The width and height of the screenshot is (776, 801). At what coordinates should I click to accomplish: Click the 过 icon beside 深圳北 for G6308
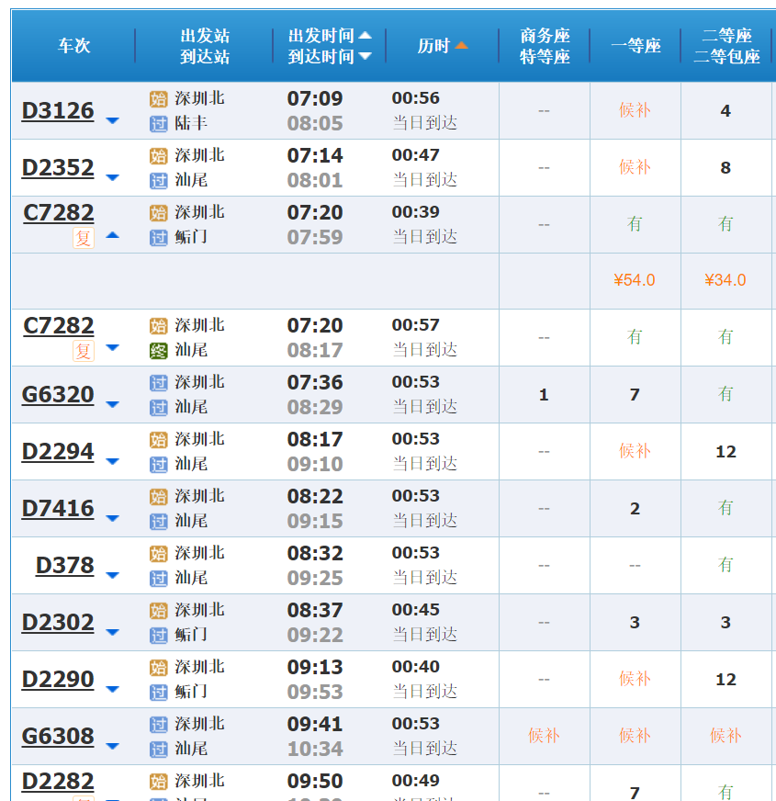[158, 724]
